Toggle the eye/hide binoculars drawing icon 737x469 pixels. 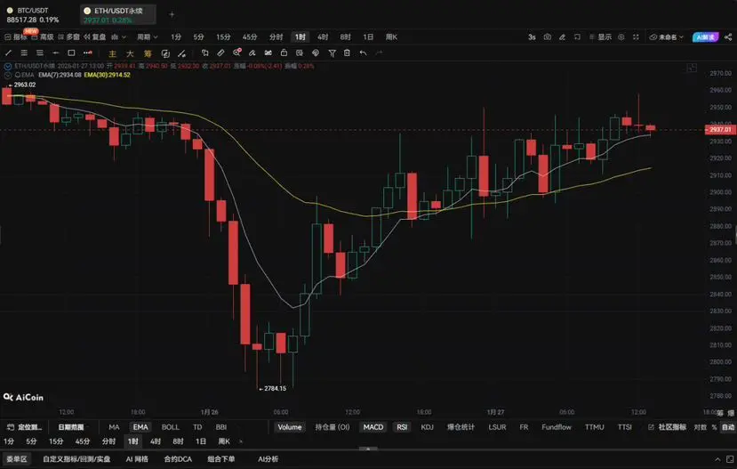(268, 53)
